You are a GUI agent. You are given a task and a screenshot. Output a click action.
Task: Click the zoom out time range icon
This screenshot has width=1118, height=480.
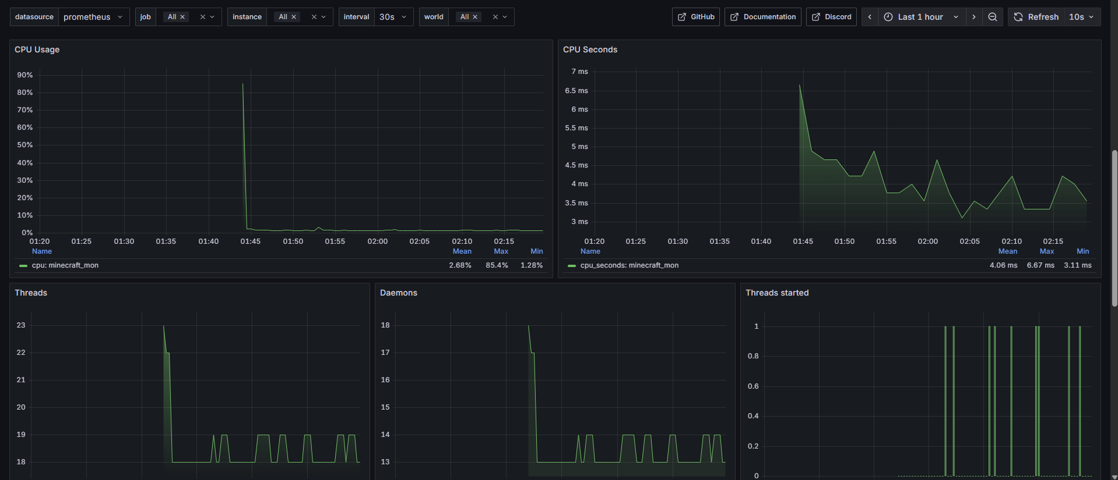(992, 17)
